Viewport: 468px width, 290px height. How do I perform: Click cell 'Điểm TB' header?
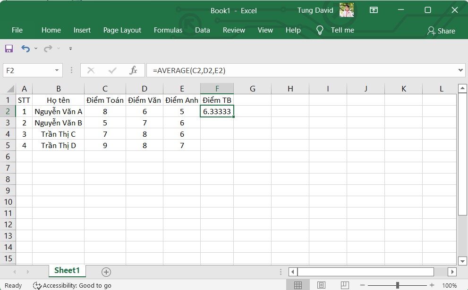pyautogui.click(x=217, y=100)
